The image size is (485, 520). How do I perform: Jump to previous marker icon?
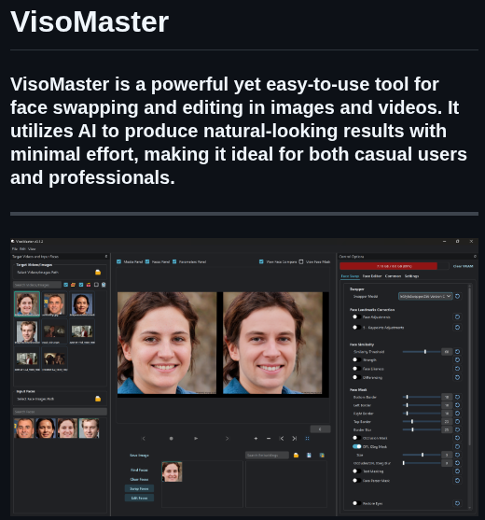click(x=282, y=439)
